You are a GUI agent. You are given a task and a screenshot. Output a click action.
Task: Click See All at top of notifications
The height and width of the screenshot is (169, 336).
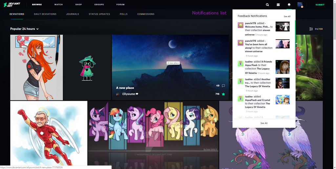point(287,16)
